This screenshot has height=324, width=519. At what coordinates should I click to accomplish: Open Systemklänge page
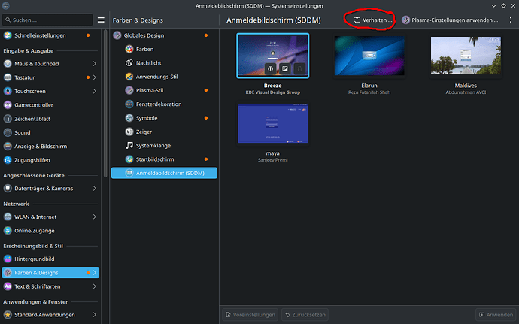pyautogui.click(x=164, y=146)
